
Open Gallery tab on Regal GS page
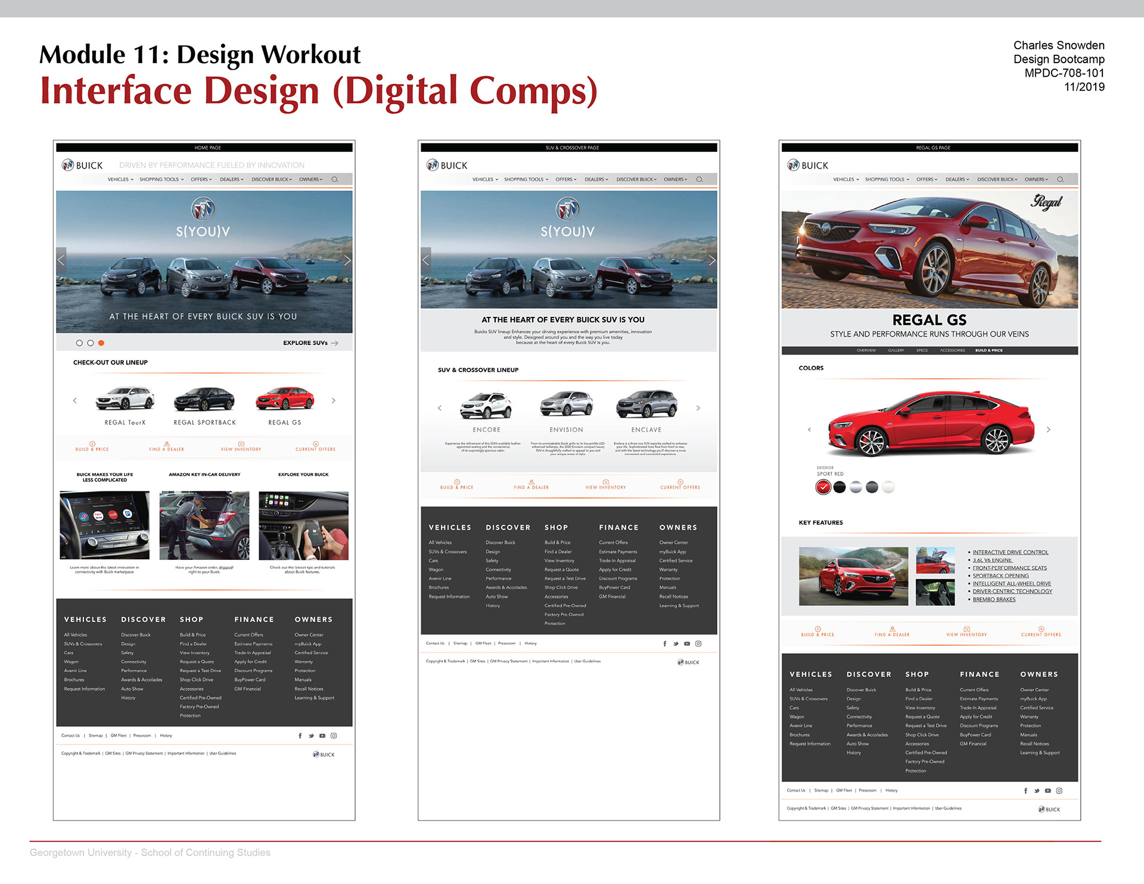pyautogui.click(x=896, y=350)
